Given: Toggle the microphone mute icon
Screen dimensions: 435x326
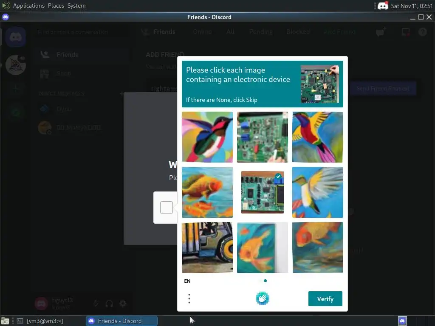Looking at the screenshot, I should (x=96, y=304).
